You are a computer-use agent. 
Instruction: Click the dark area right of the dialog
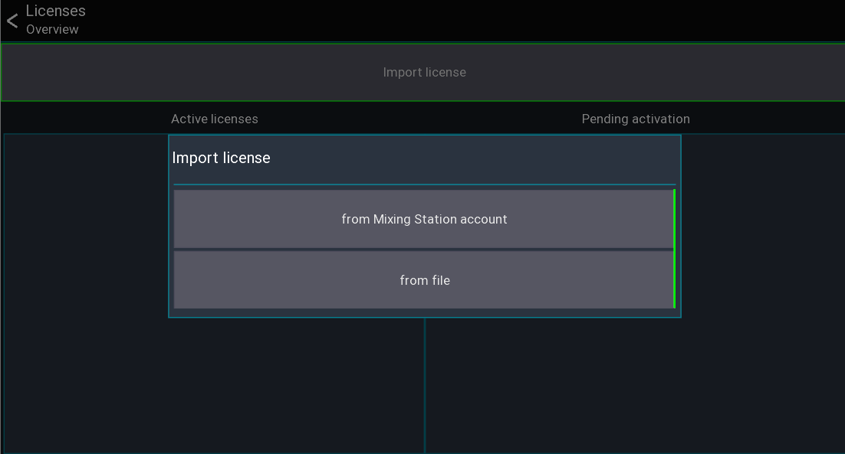coord(762,226)
